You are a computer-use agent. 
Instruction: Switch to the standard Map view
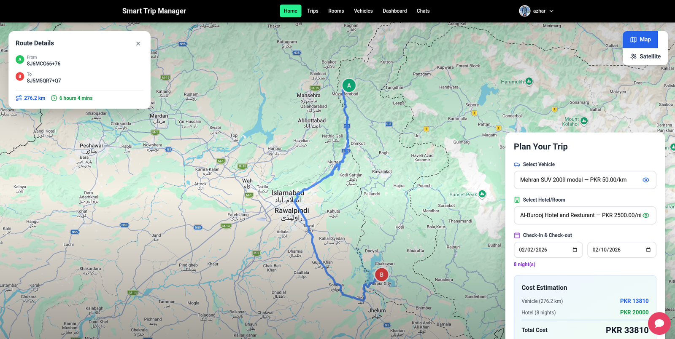[640, 40]
